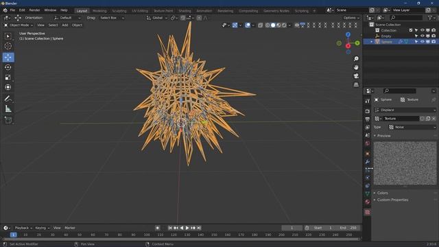
Task: Select the Select Box tool in the left toolbar
Action: (x=8, y=36)
